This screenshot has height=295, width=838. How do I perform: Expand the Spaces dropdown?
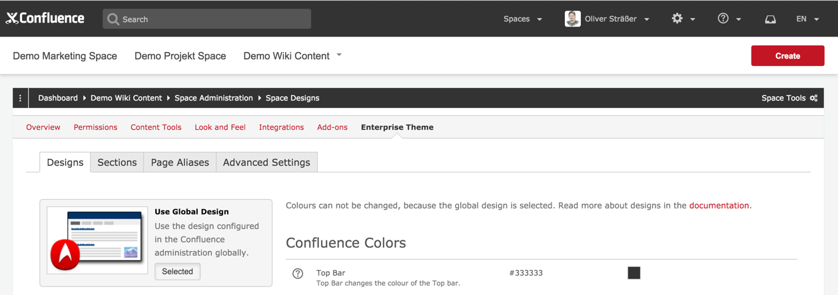click(x=523, y=19)
